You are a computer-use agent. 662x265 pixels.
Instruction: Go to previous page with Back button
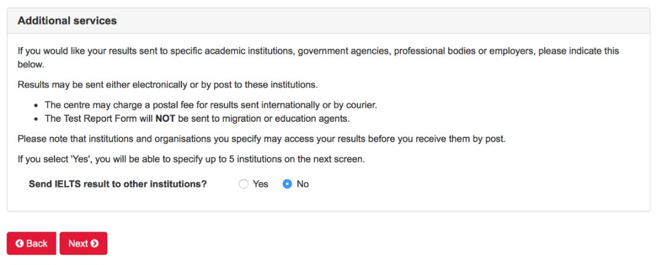coord(31,244)
